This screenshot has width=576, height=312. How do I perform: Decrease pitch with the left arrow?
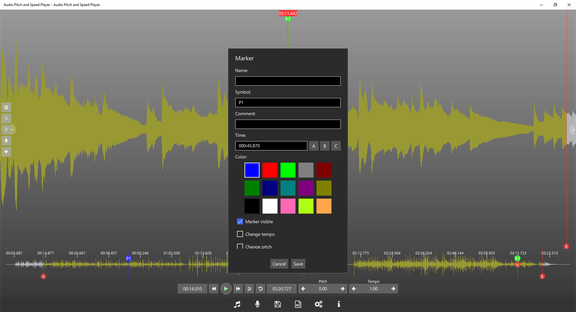pos(303,289)
